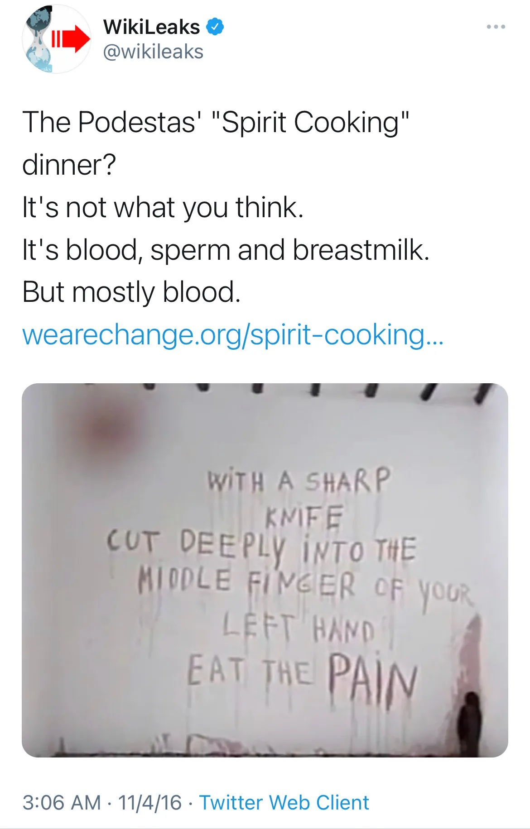
Task: Open the WikiLeaks profile avatar
Action: tap(57, 39)
